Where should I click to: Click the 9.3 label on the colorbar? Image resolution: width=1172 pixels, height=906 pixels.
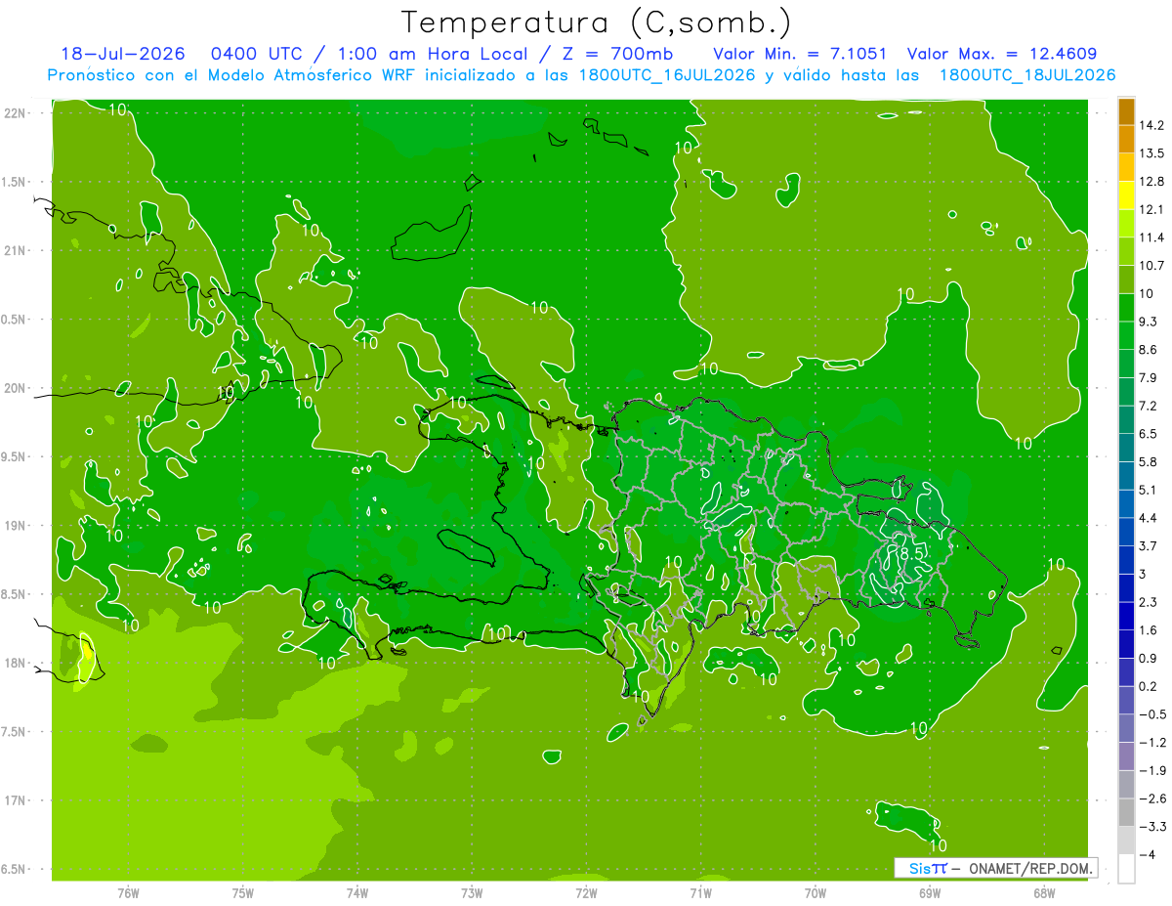[x=1148, y=322]
